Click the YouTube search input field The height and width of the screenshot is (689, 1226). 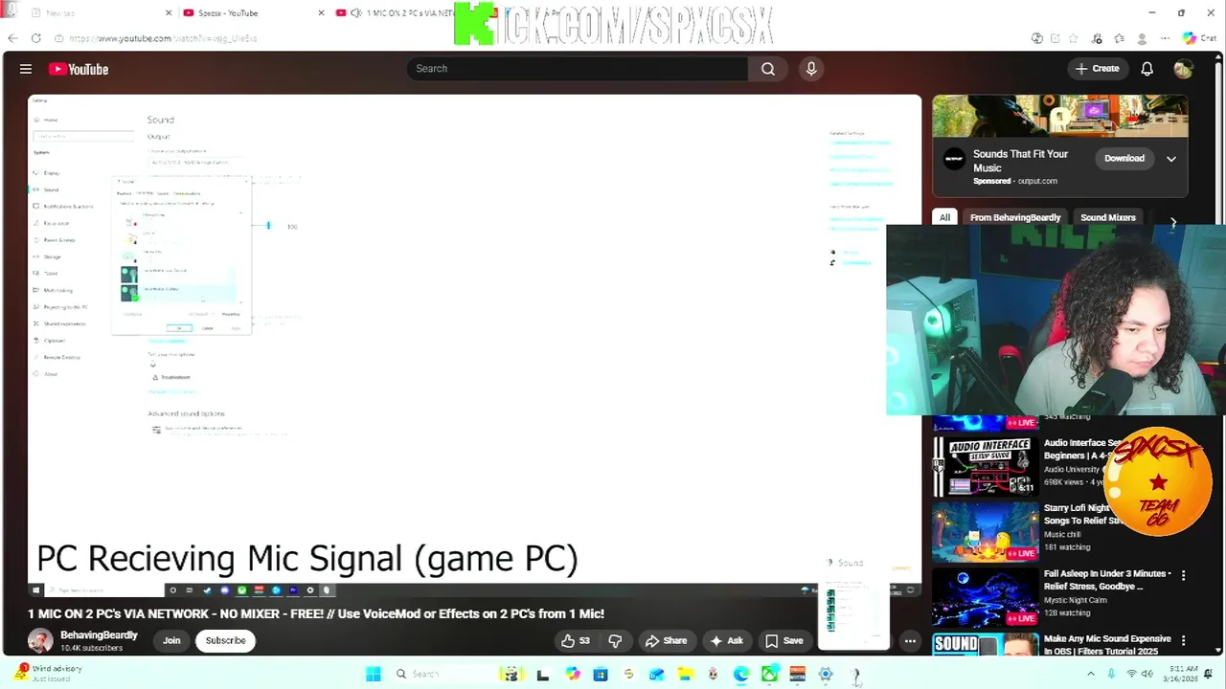pos(578,69)
